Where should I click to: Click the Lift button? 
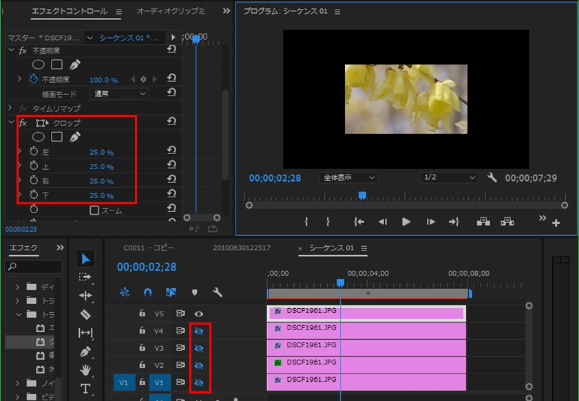tap(483, 221)
